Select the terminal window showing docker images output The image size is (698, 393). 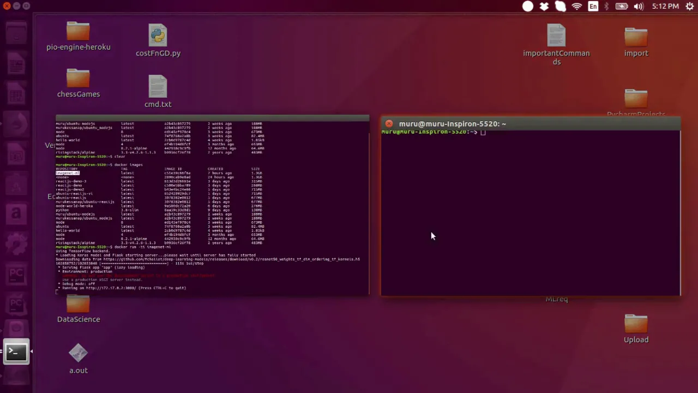pyautogui.click(x=212, y=205)
